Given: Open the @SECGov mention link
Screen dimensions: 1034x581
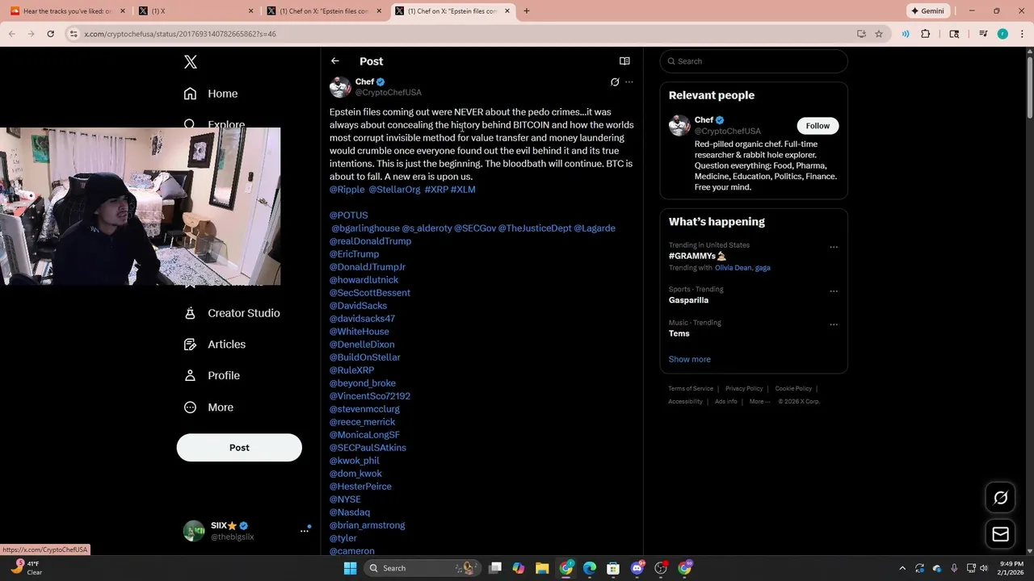Looking at the screenshot, I should tap(475, 228).
